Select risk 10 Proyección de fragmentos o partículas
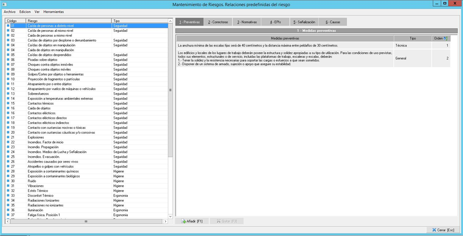The image size is (463, 236). [x=87, y=79]
